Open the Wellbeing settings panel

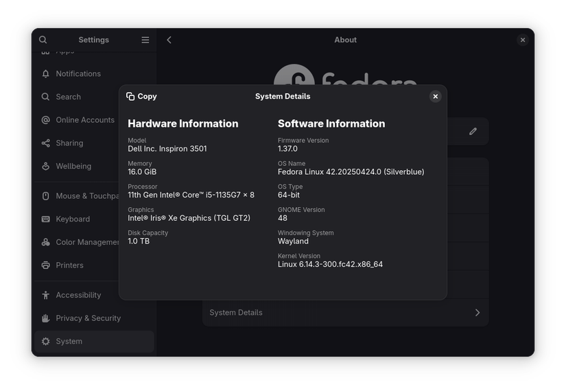pos(73,166)
